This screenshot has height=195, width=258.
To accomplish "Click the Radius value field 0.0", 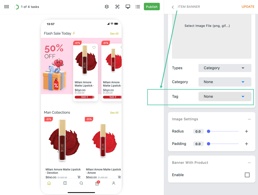I will [x=198, y=132].
